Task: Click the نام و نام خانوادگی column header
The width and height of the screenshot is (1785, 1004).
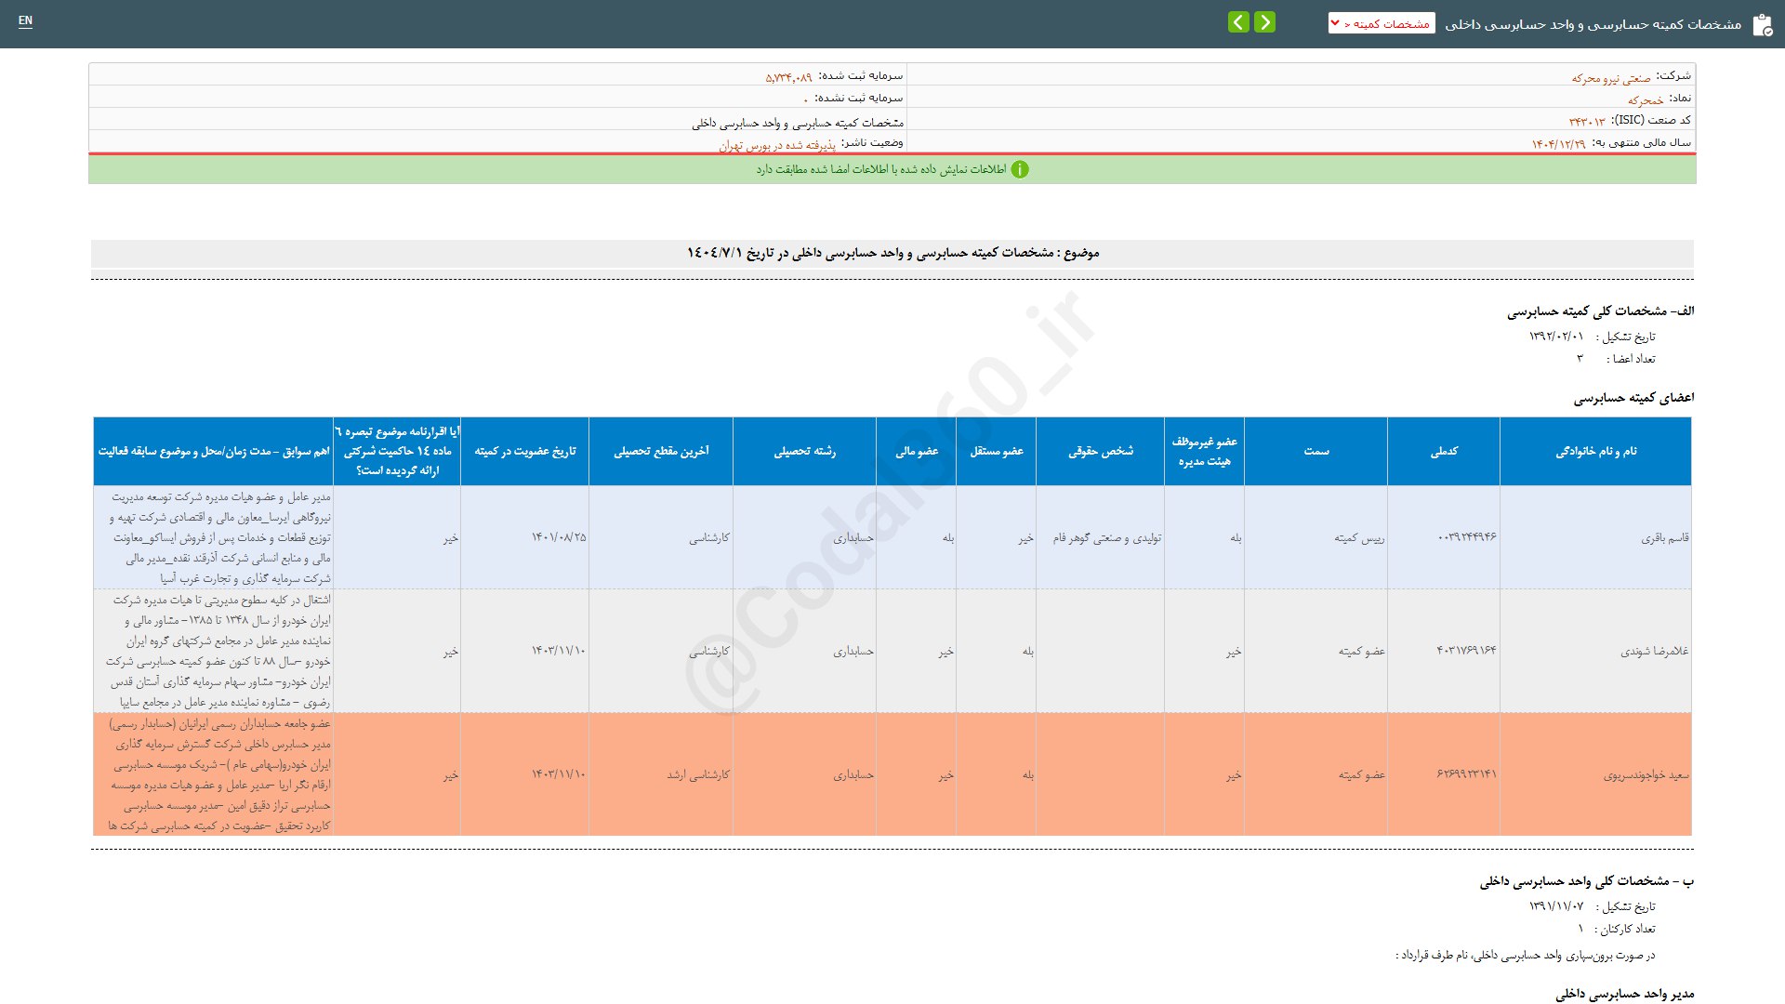Action: 1595,451
